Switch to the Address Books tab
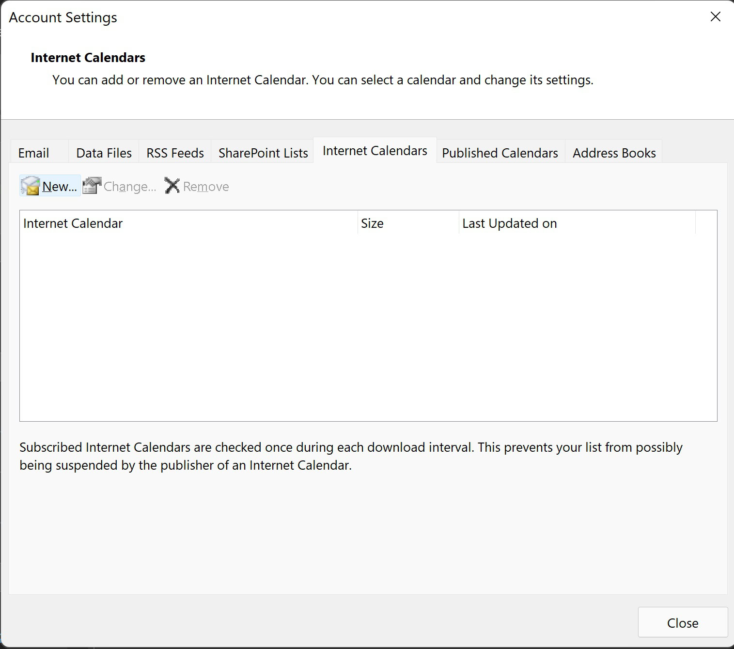This screenshot has height=649, width=734. click(x=614, y=153)
